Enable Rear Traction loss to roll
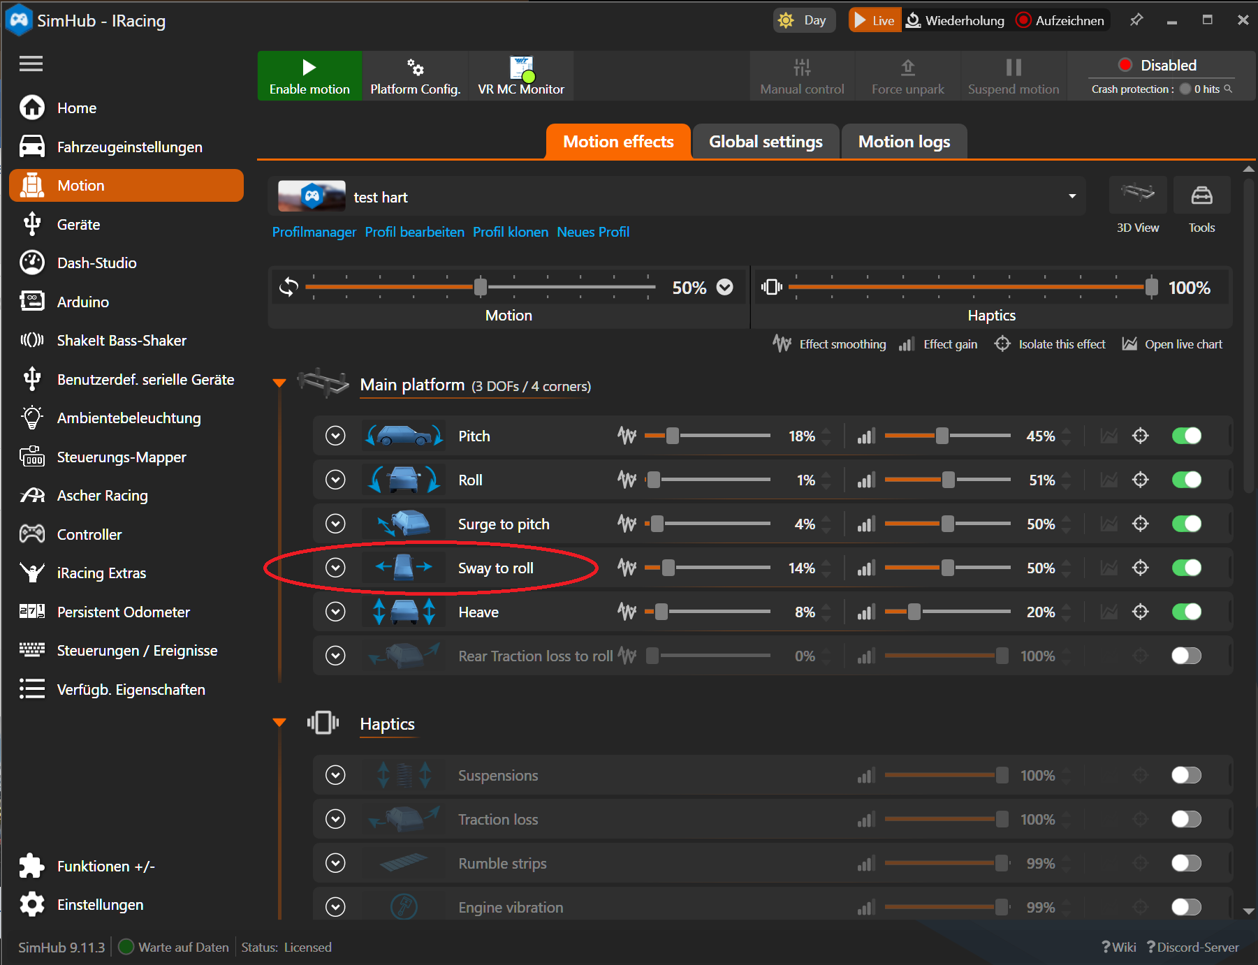The image size is (1258, 965). tap(1186, 656)
